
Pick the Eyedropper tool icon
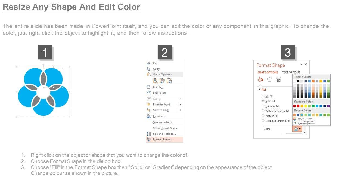pos(295,123)
